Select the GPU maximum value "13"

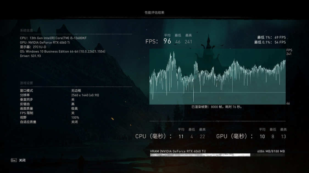283,137
